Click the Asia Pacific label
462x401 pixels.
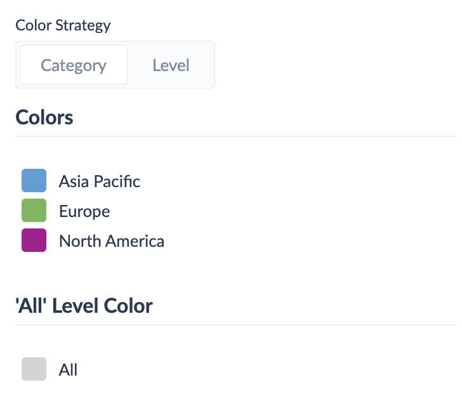100,181
